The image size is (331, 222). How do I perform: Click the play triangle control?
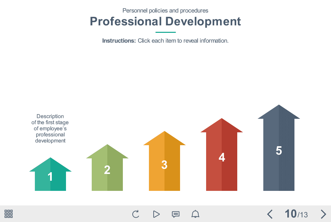156,214
